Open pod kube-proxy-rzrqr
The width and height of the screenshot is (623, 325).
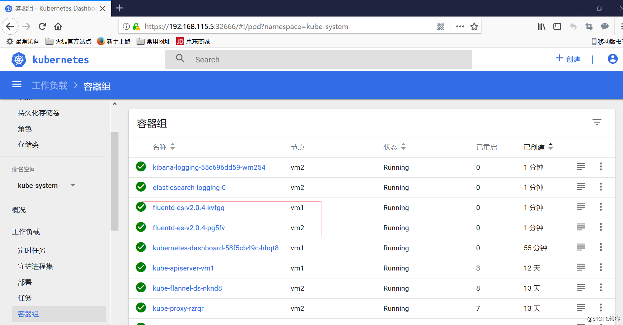click(178, 308)
